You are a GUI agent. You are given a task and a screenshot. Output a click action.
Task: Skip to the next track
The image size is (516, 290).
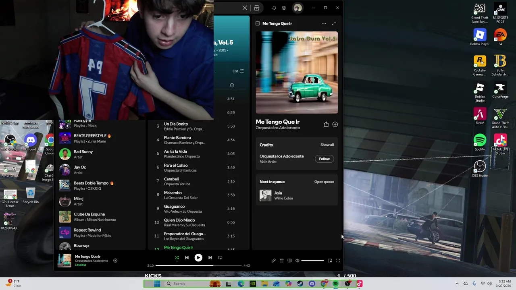(x=210, y=258)
